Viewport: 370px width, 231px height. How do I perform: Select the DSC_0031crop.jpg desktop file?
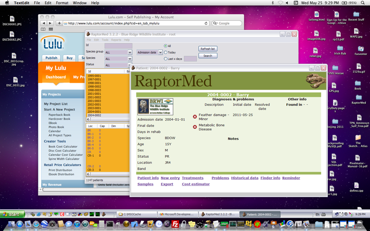14,59
